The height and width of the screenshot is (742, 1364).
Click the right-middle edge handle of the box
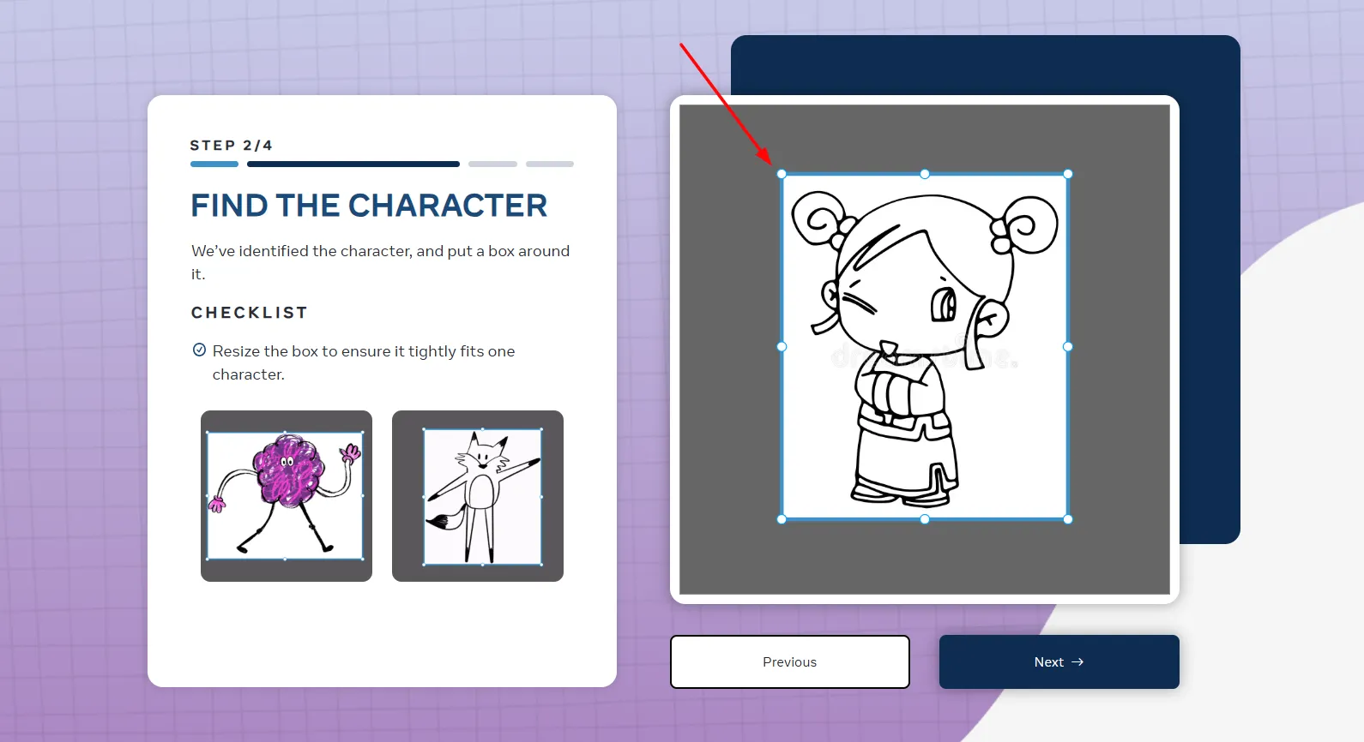1068,347
